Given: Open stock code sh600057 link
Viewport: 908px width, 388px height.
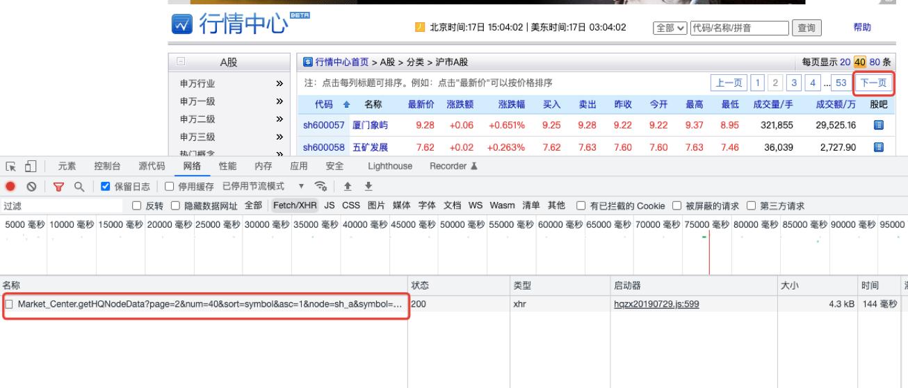Looking at the screenshot, I should (324, 125).
